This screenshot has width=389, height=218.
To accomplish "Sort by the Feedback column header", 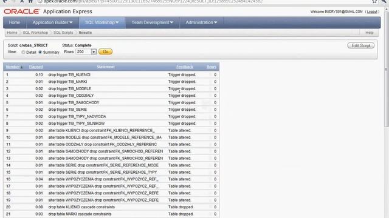I will click(185, 67).
